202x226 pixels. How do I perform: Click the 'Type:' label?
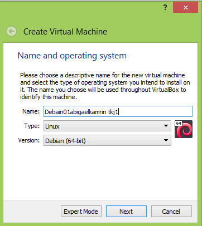32,126
